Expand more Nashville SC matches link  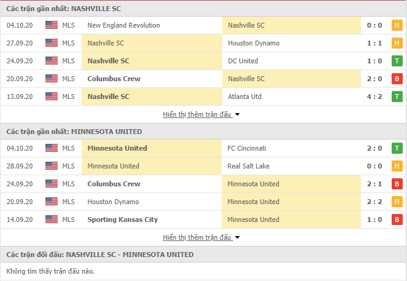pos(197,114)
